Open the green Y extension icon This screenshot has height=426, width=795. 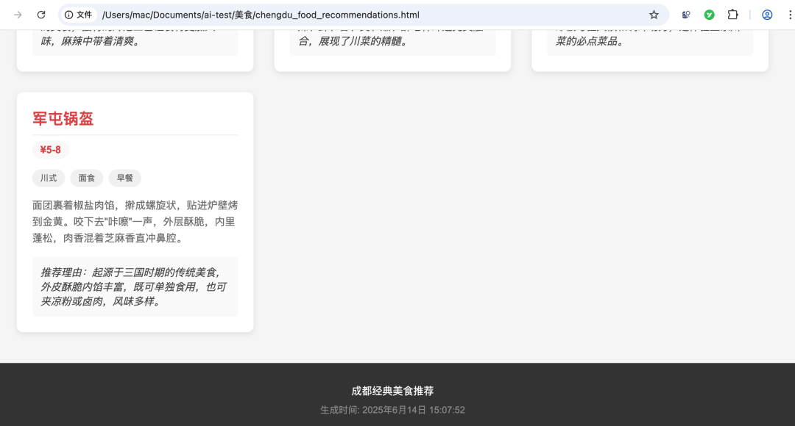710,15
